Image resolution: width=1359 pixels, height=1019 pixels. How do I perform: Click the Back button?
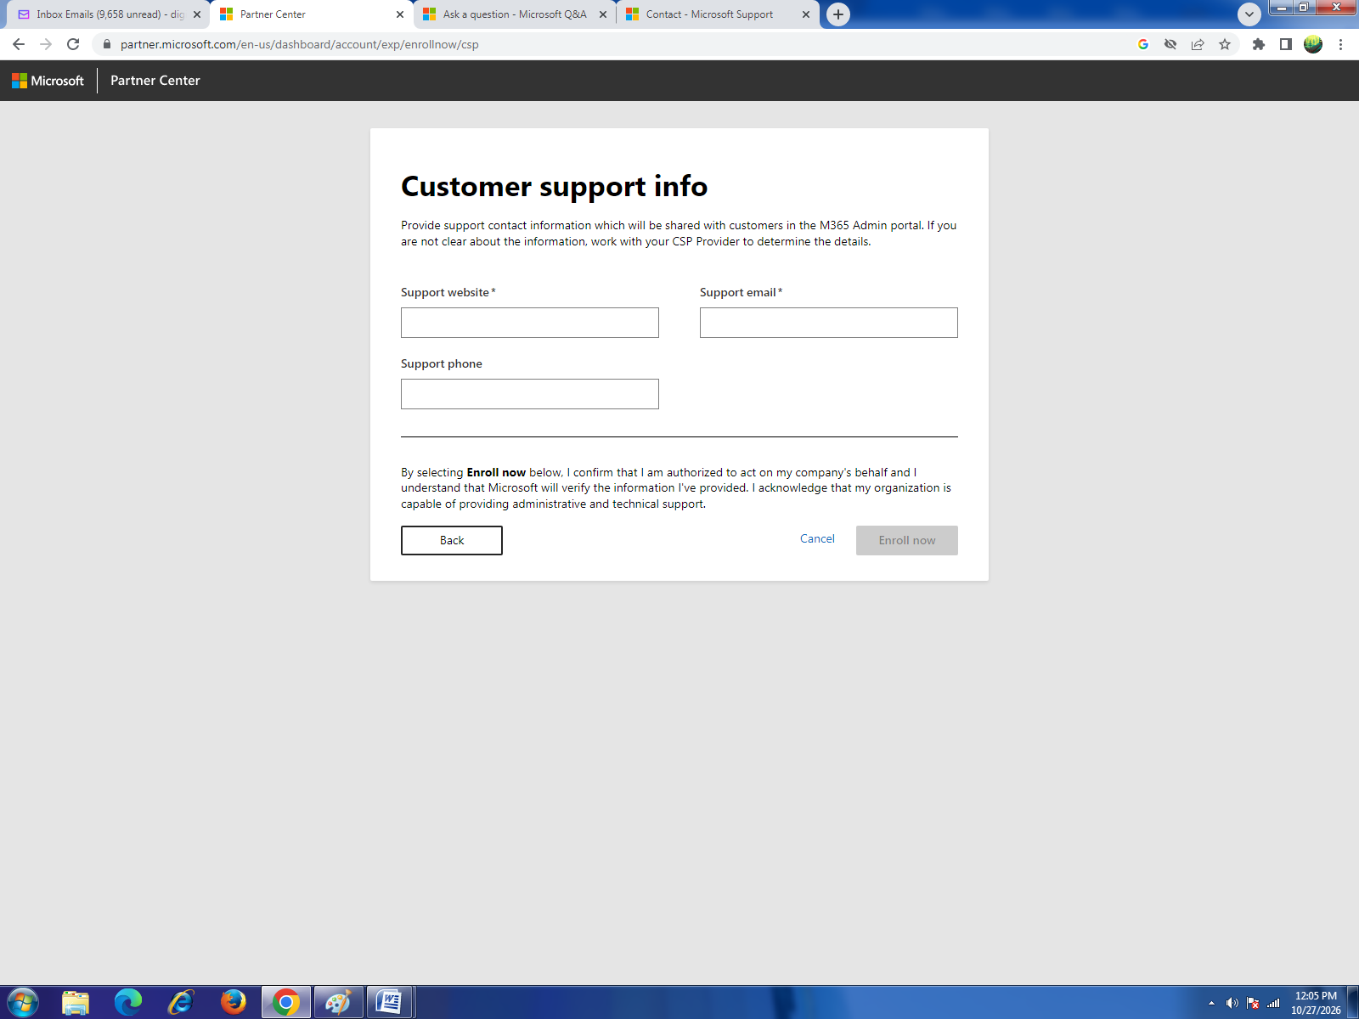click(x=452, y=541)
